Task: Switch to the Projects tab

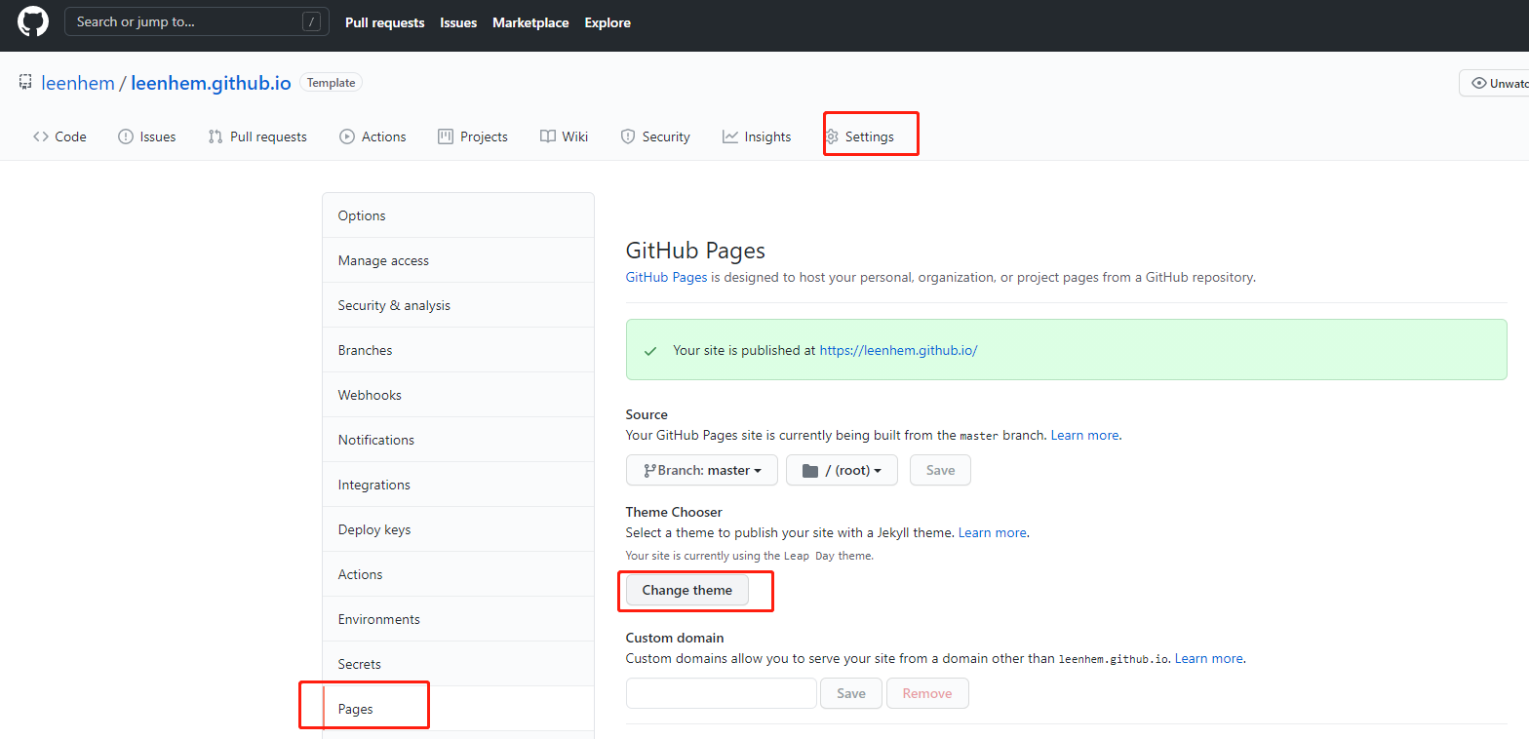Action: tap(473, 136)
